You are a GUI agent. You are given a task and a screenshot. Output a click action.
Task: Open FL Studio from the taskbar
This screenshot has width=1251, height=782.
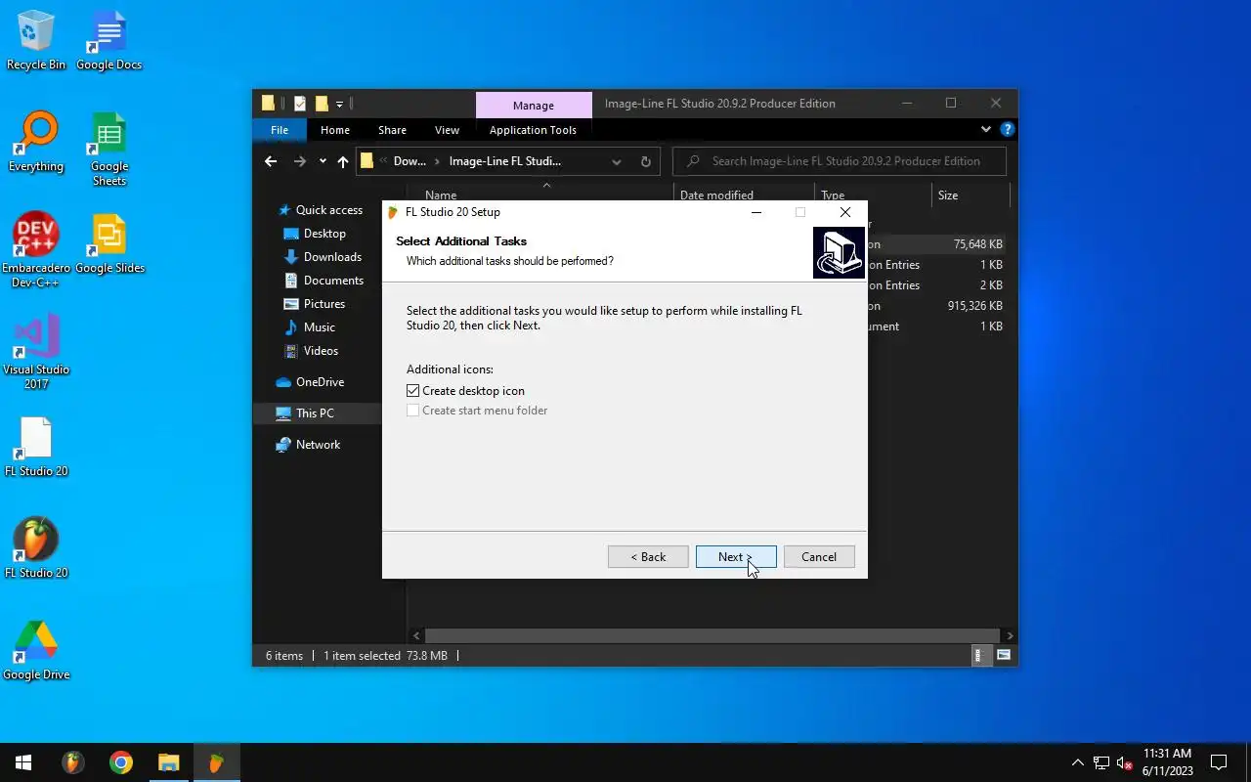tap(73, 762)
